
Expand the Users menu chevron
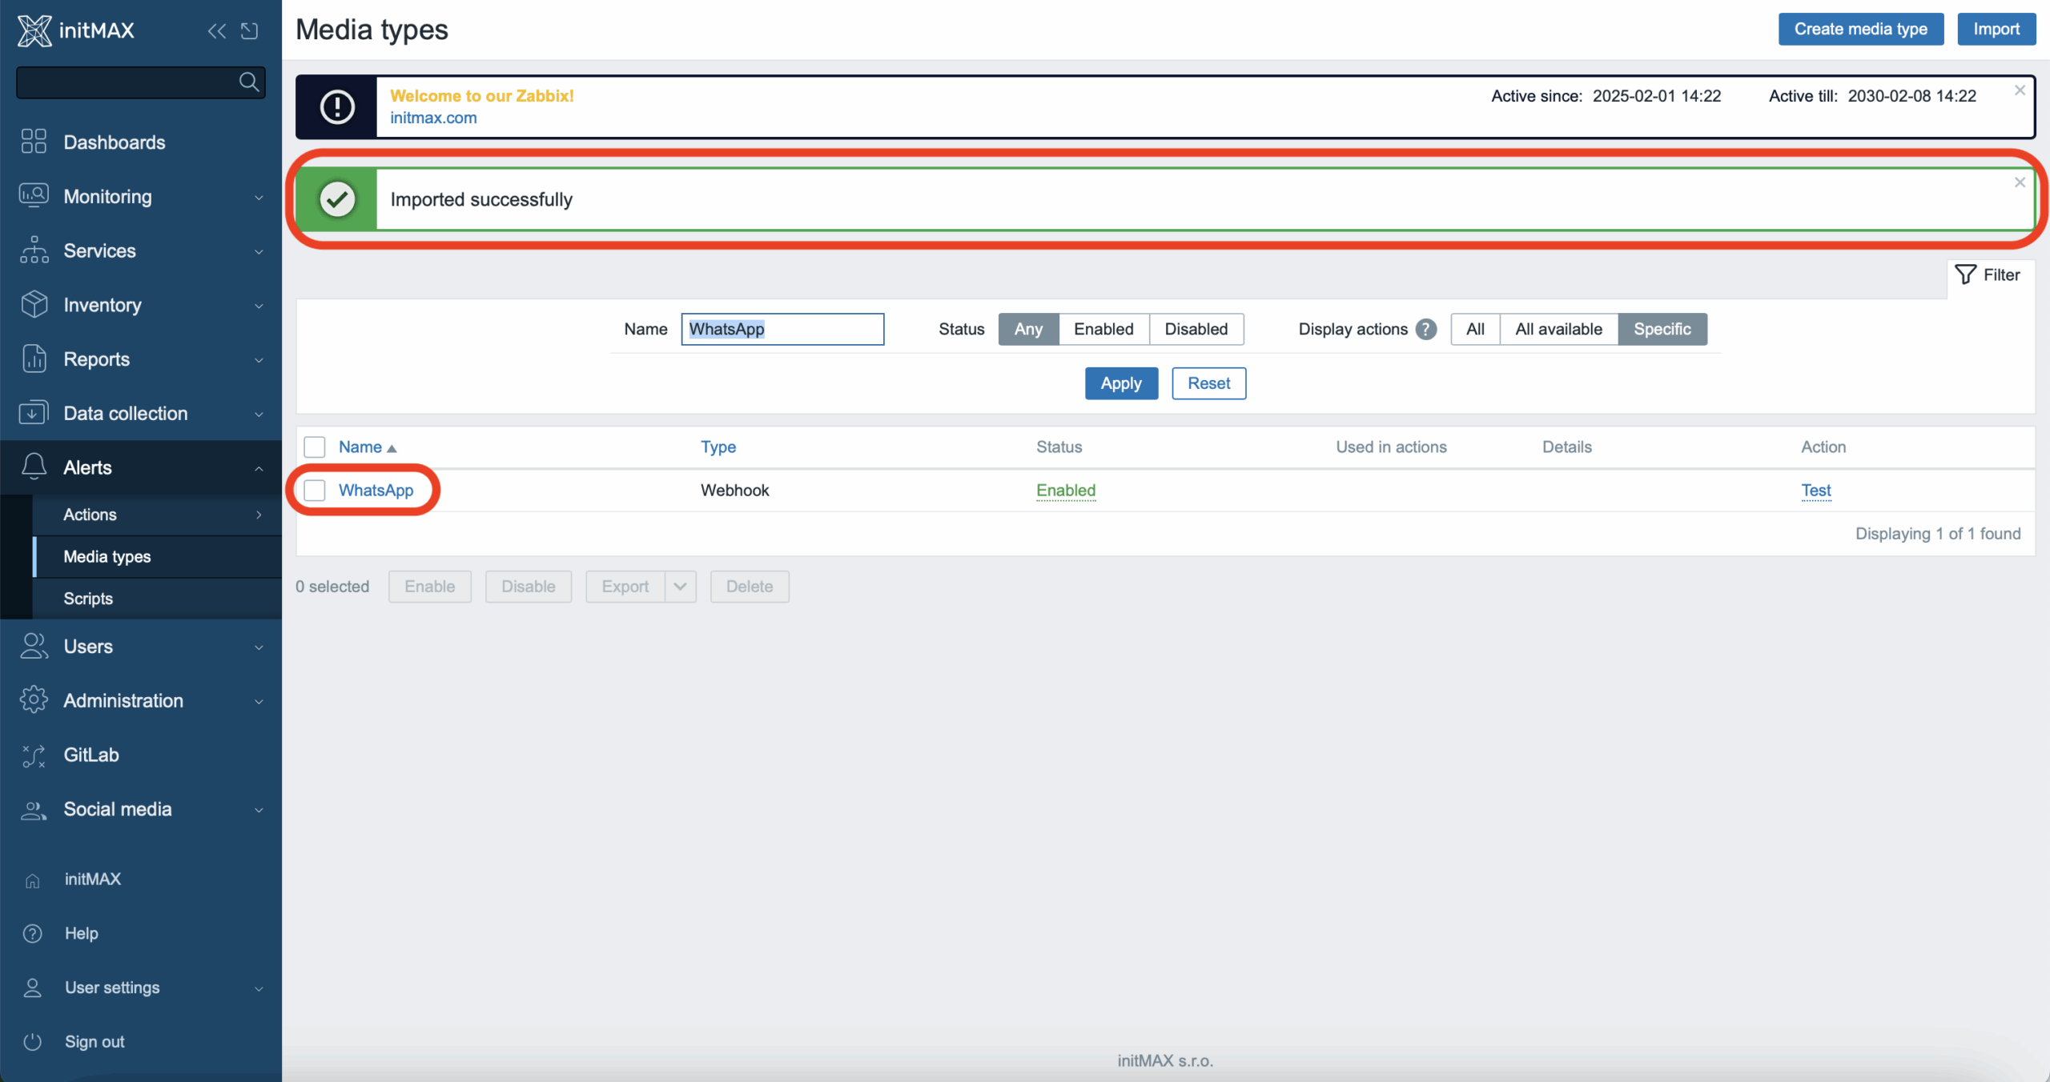(259, 647)
